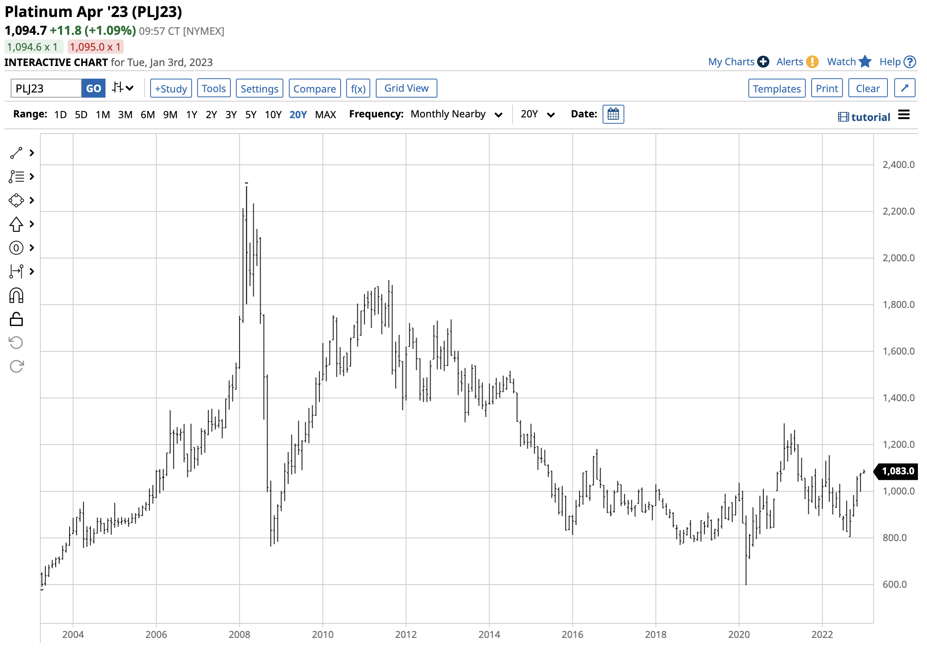Screen dimensions: 927x664
Task: Toggle the lock drawings icon
Action: coord(16,320)
